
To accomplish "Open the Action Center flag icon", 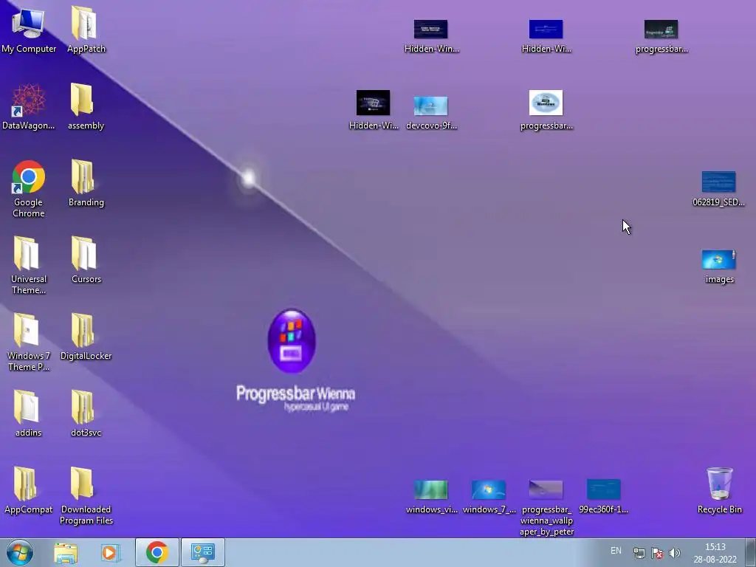I will click(656, 553).
